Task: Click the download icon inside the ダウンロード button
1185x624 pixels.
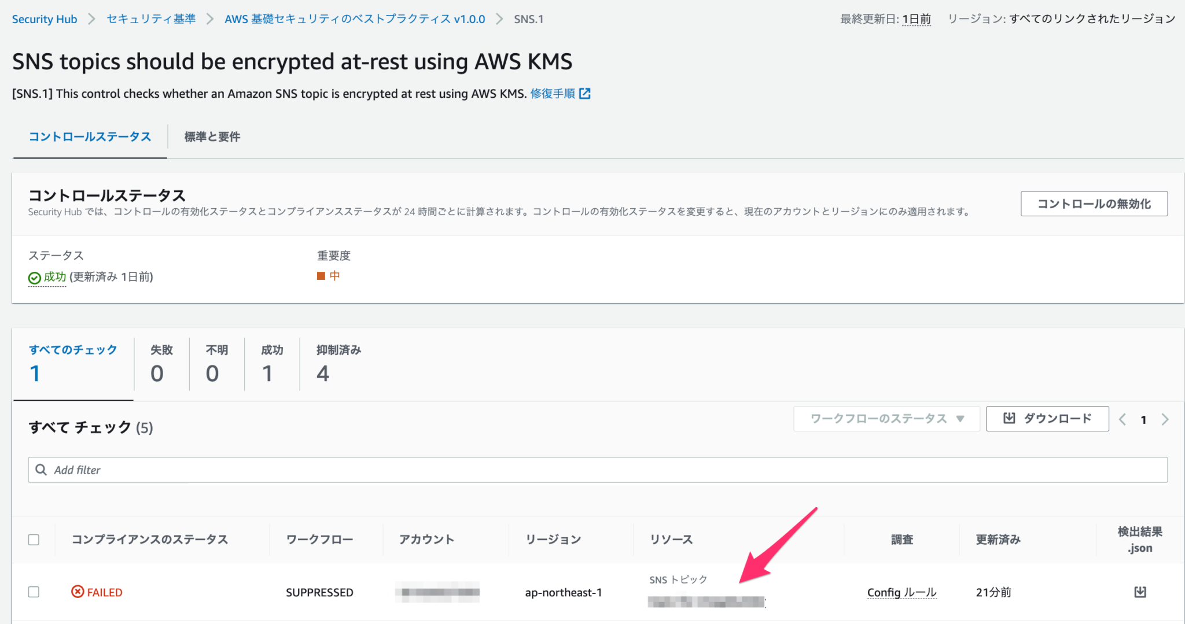Action: point(1009,418)
